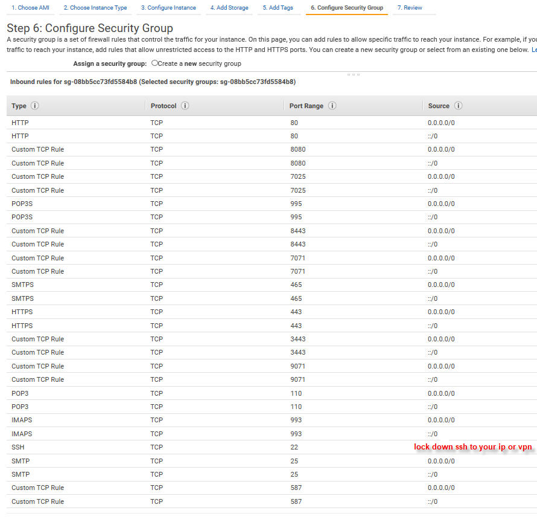This screenshot has width=537, height=522.
Task: Click the info icon next to Type
Action: click(34, 106)
